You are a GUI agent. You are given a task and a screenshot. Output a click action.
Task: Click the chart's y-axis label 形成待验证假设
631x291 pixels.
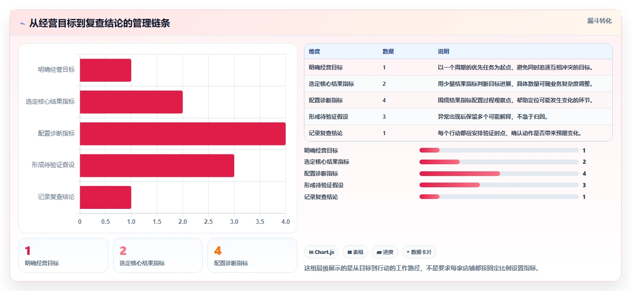pyautogui.click(x=53, y=166)
